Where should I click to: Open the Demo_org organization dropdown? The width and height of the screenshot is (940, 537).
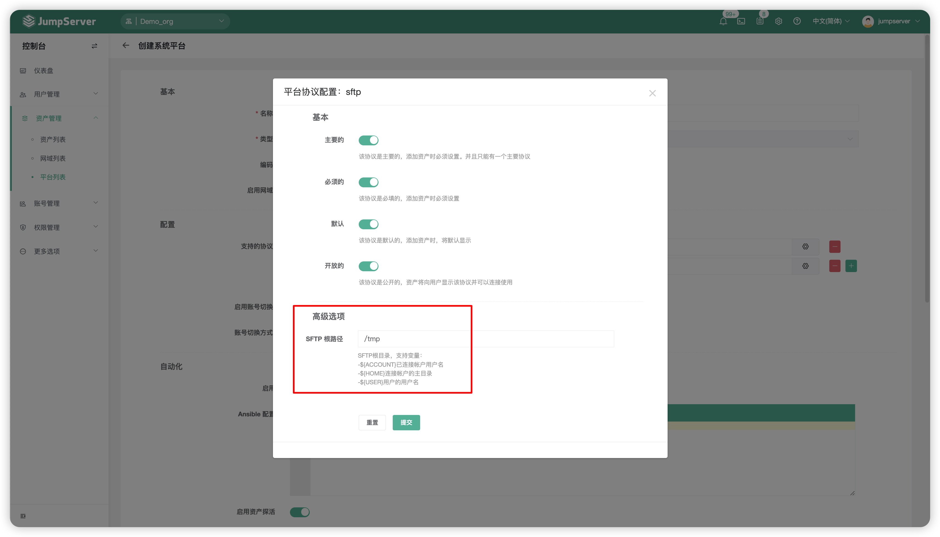pyautogui.click(x=175, y=21)
